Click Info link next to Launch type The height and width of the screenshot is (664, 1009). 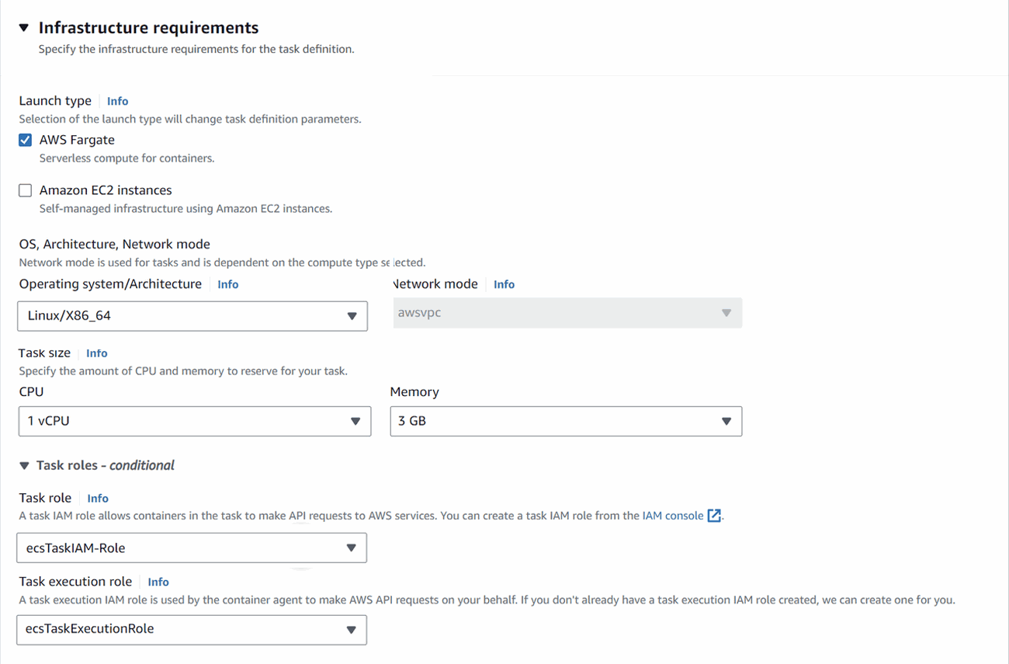[117, 101]
